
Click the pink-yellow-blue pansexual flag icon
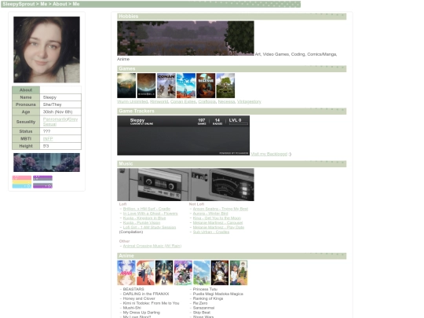22,181
